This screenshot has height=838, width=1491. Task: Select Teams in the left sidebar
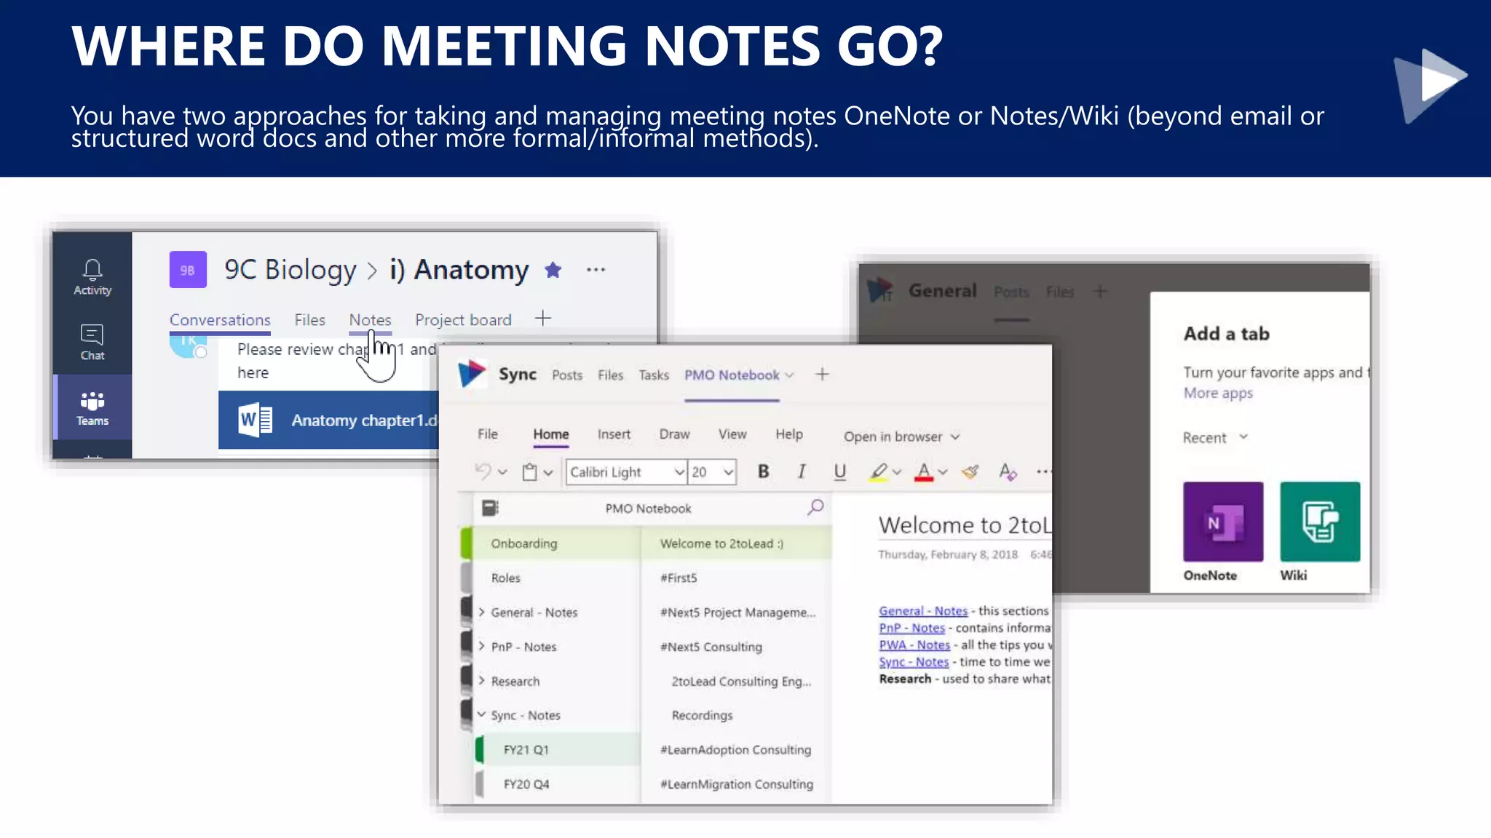(x=92, y=408)
